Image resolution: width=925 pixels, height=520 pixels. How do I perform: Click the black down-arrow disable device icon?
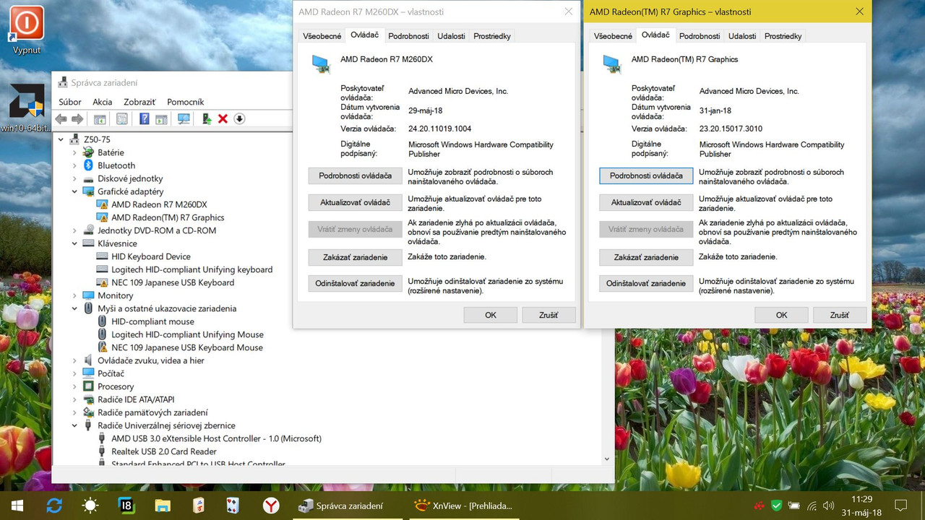point(240,119)
